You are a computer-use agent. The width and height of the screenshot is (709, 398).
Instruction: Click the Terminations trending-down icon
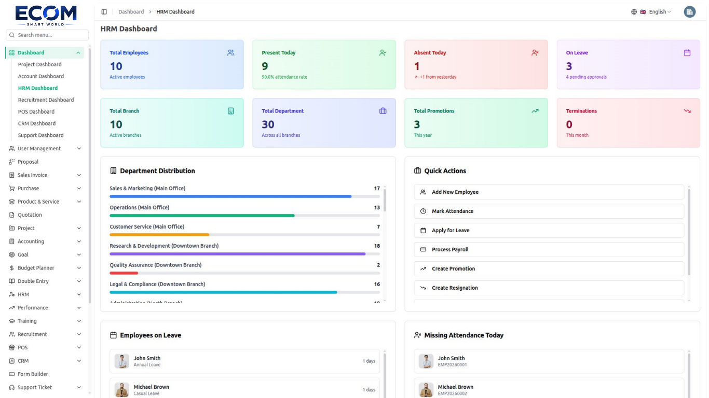687,111
